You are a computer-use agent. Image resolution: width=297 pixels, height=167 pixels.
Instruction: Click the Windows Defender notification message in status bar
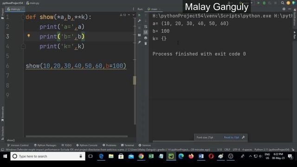(108, 149)
